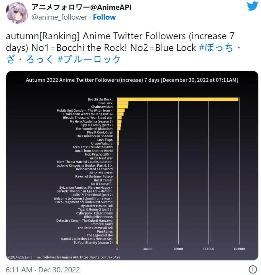Image resolution: width=261 pixels, height=275 pixels.
Task: Click the Cyberpunk: Edgerunners chart label
Action: (x=94, y=213)
